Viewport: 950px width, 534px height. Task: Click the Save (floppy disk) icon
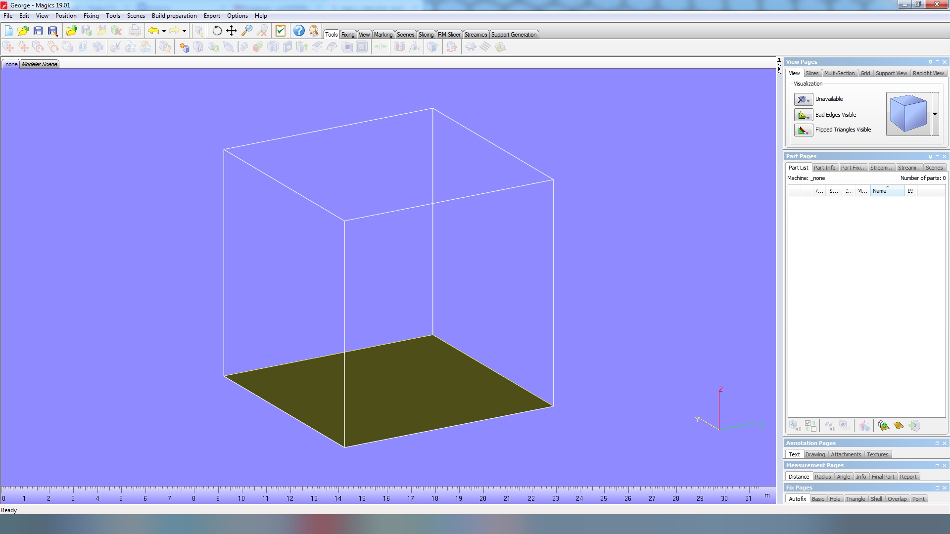[38, 31]
